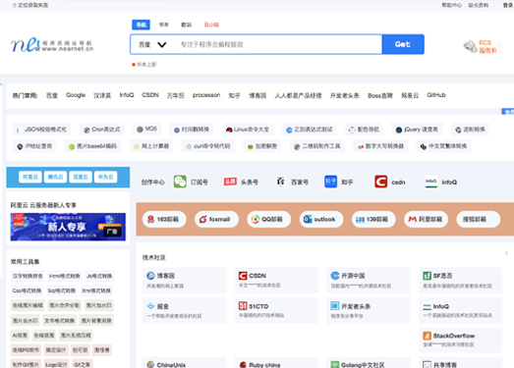The width and height of the screenshot is (514, 368).
Task: Open the 博客园 community icon
Action: [150, 276]
